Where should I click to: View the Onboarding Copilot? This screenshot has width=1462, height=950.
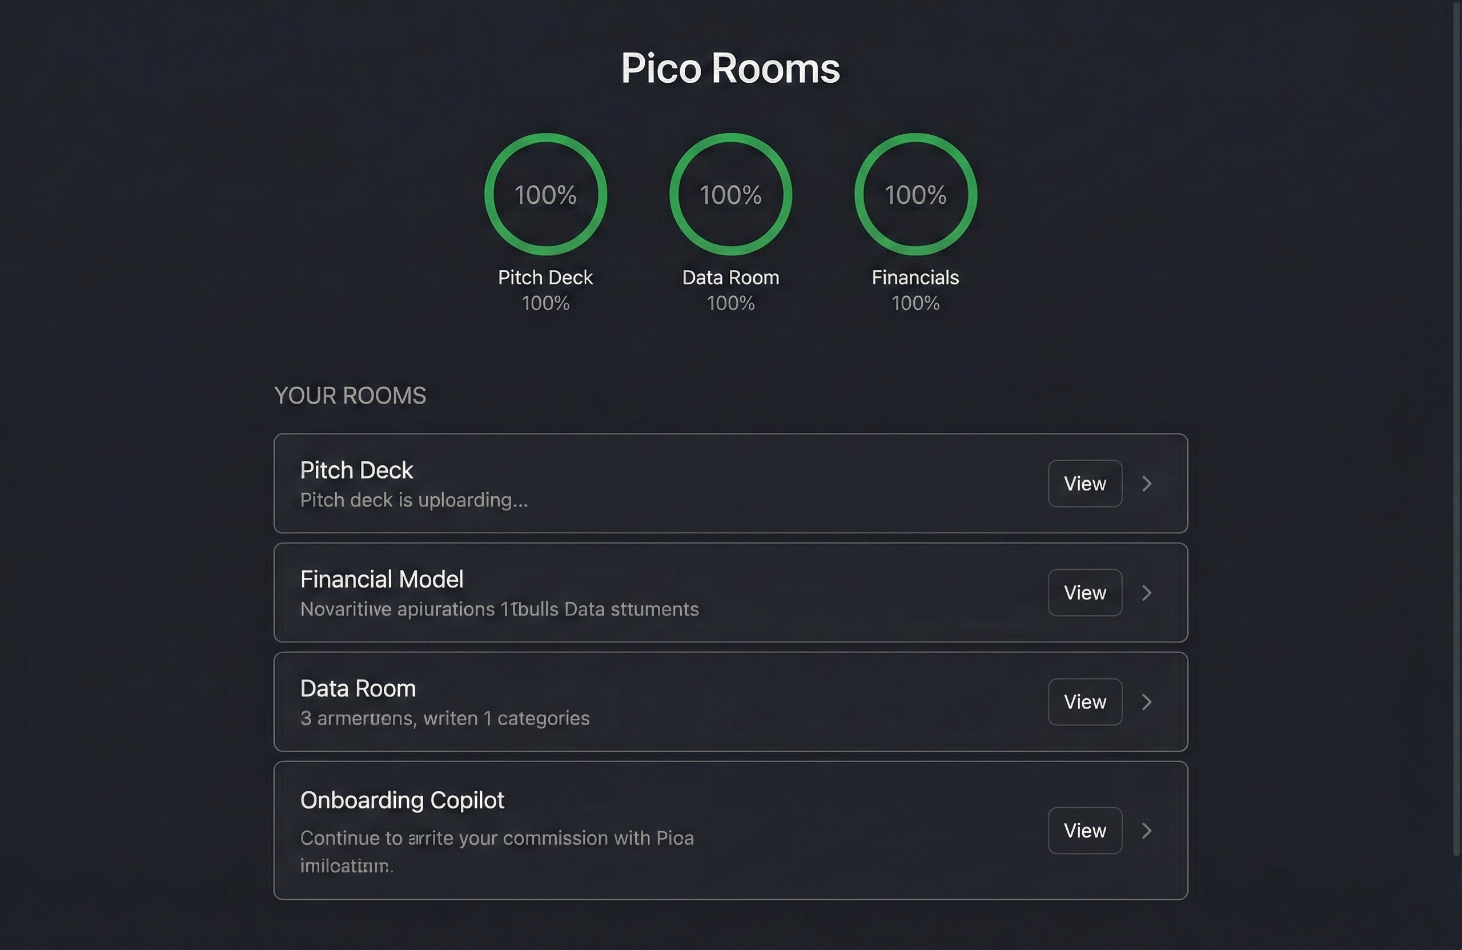1084,830
